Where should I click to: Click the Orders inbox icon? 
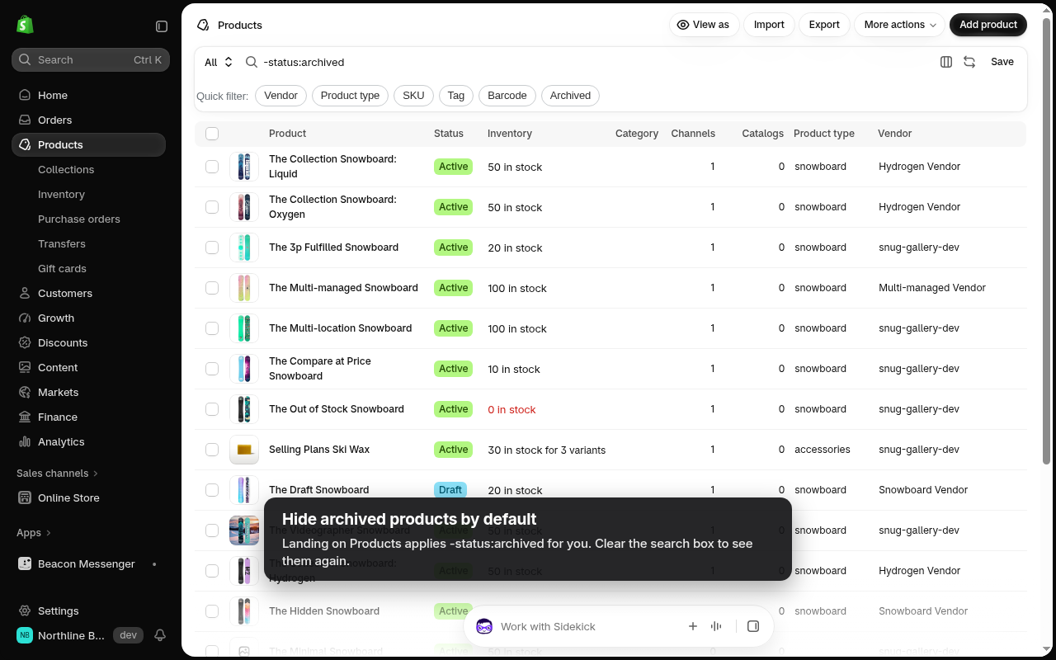point(25,120)
